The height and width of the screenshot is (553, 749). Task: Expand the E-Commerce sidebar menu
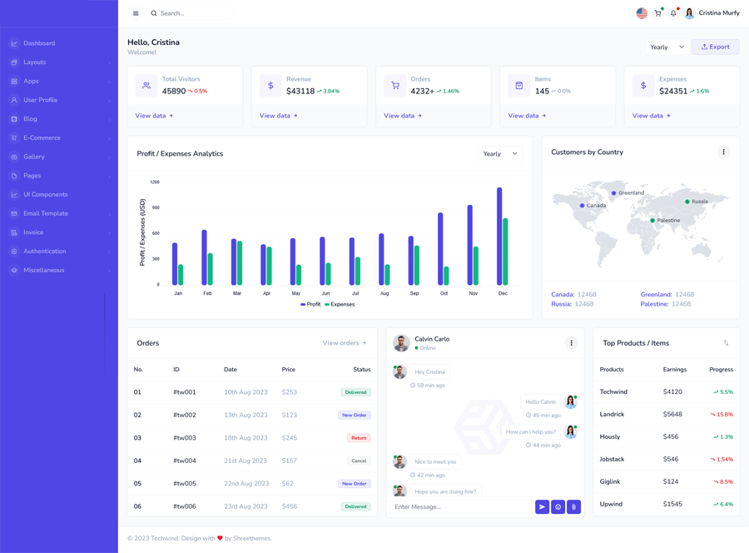pos(42,138)
